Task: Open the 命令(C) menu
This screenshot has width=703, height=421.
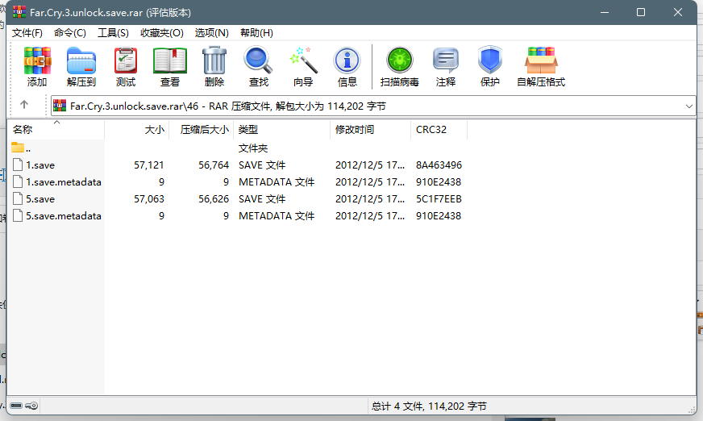Action: click(69, 33)
